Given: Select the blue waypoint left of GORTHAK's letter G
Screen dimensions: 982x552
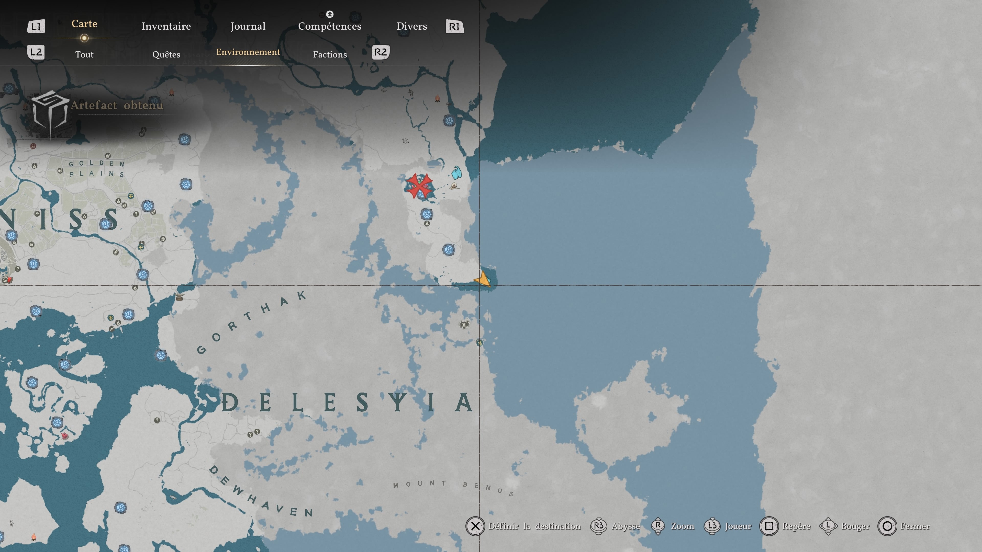Looking at the screenshot, I should [161, 355].
